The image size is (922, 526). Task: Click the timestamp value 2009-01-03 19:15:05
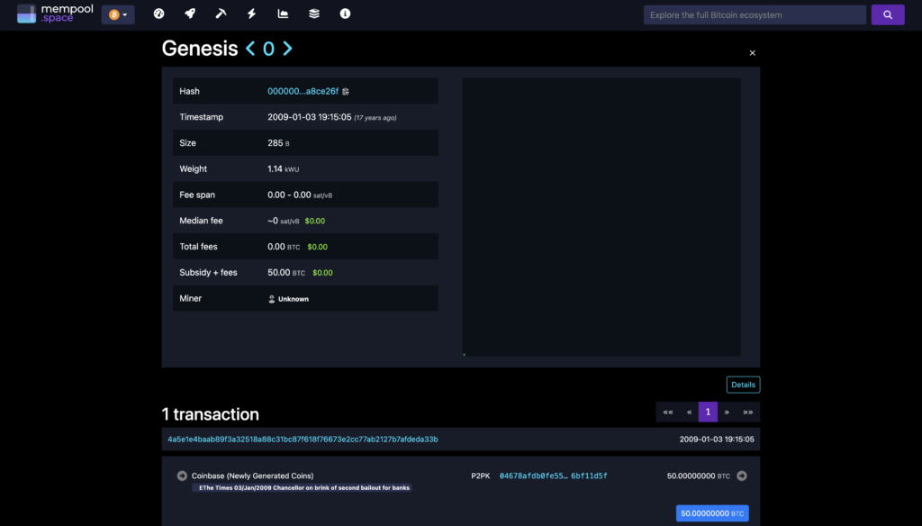coord(310,117)
